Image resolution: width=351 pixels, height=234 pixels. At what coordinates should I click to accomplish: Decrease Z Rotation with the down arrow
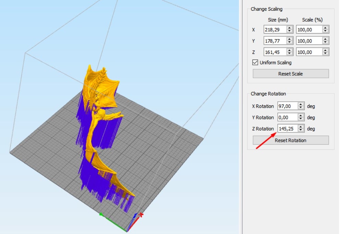coord(301,131)
